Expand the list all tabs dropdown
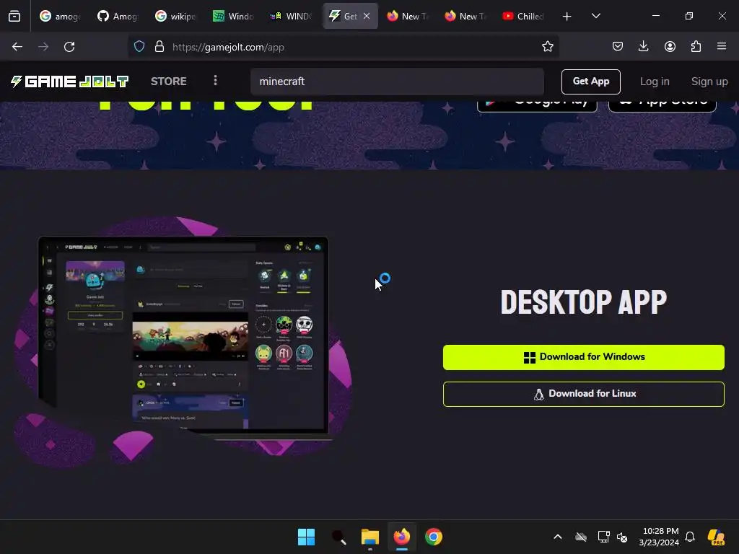Image resolution: width=739 pixels, height=554 pixels. [595, 16]
